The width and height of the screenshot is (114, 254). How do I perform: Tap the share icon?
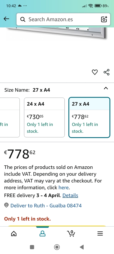point(106,72)
